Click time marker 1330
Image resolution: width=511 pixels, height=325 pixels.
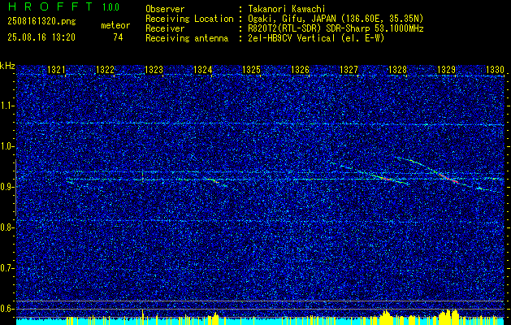coord(495,70)
